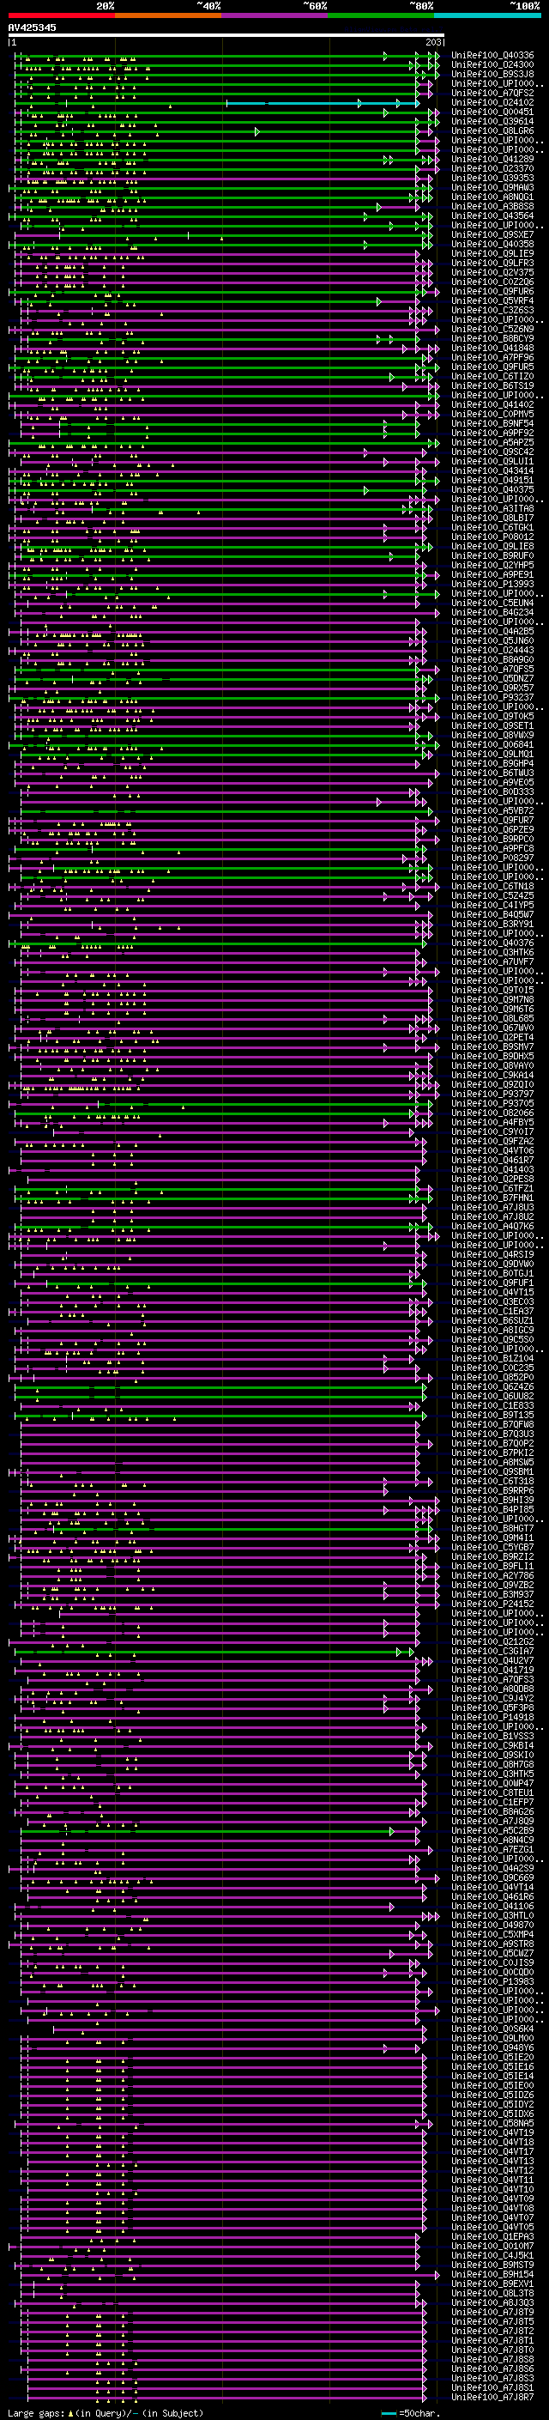Screen dimensions: 549x2420
Task: Select hit label UniRef100_Q2V375
Action: (492, 272)
